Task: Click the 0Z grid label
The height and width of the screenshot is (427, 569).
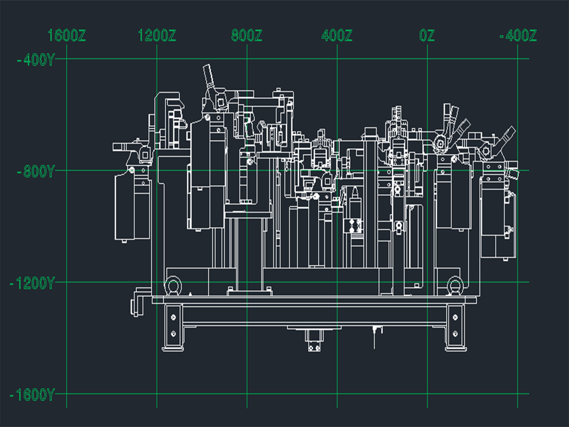Action: pos(427,36)
